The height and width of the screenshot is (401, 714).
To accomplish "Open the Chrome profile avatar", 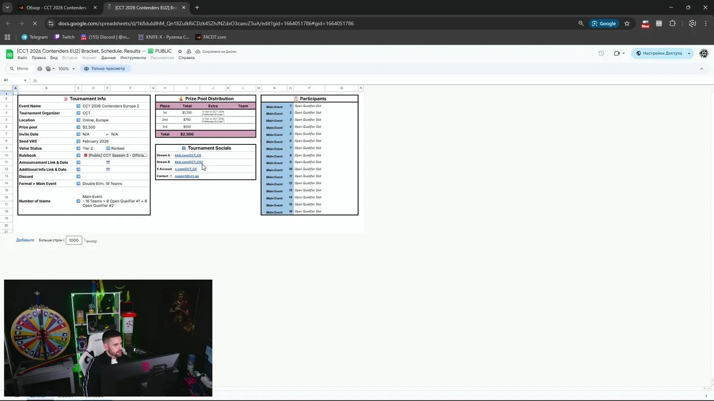I will pyautogui.click(x=692, y=23).
